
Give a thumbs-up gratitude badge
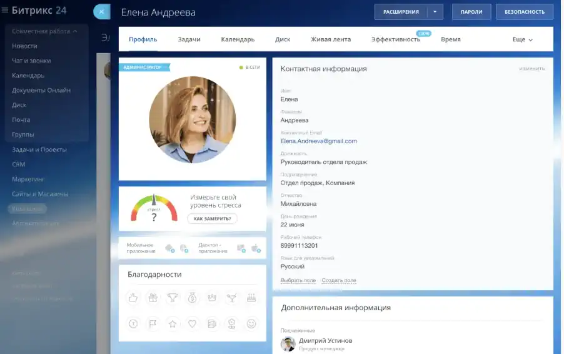[x=133, y=298]
